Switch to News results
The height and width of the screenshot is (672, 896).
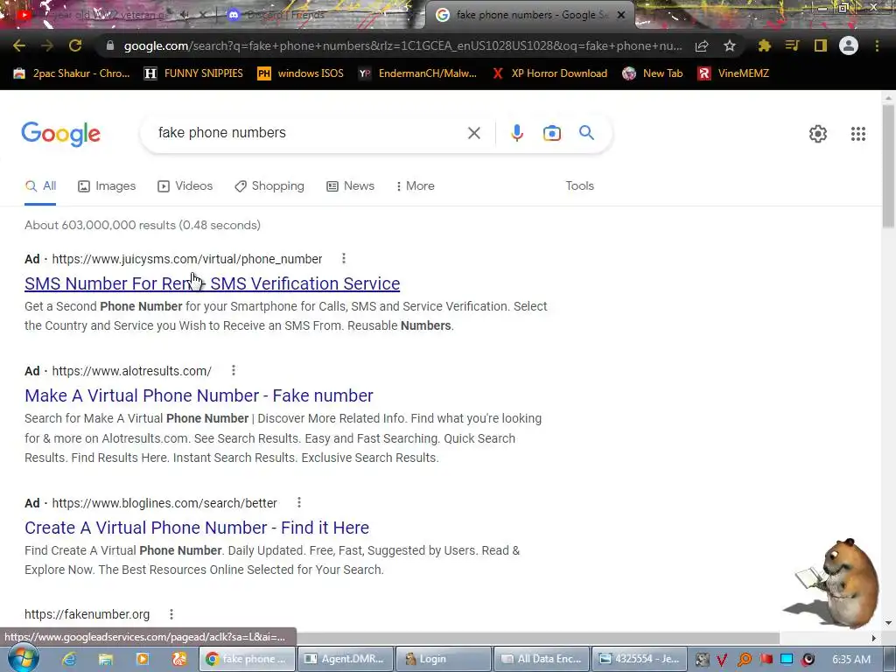350,186
